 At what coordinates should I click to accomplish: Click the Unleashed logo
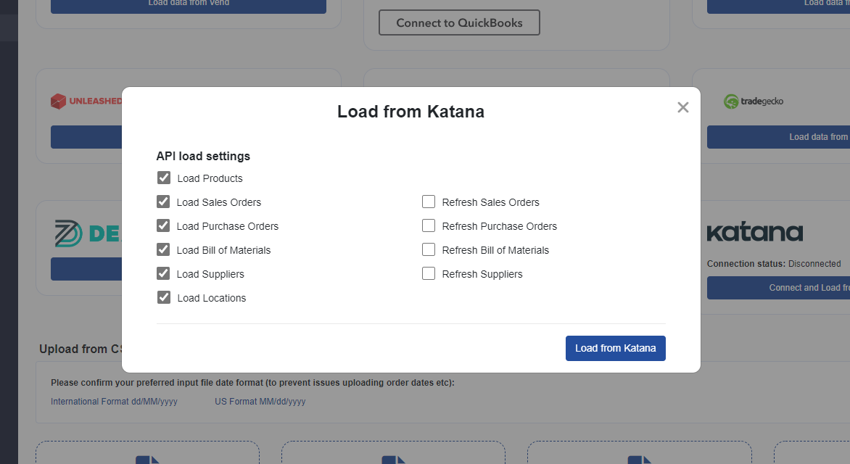tap(87, 101)
